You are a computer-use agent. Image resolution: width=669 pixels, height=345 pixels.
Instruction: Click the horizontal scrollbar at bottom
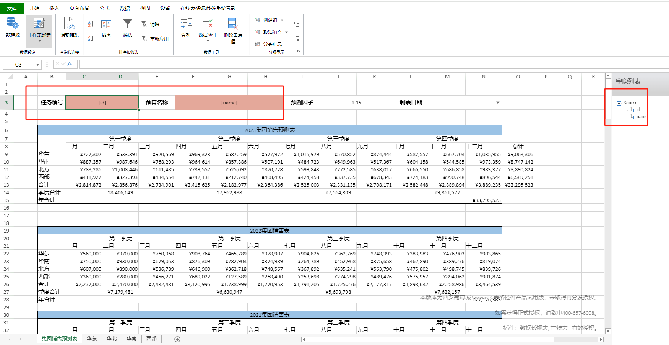tap(430, 339)
